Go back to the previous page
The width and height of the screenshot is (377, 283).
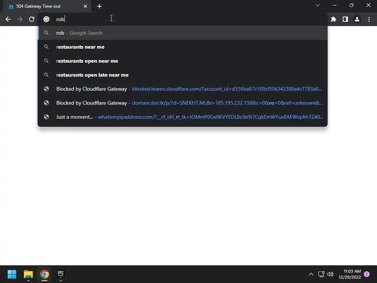click(8, 19)
